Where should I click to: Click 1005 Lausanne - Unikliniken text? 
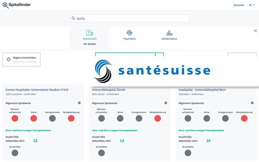(x=21, y=94)
